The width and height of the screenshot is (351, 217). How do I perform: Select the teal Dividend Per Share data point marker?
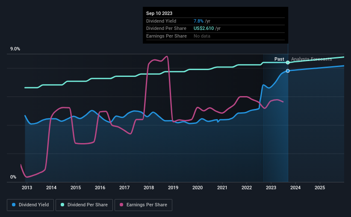tap(288, 63)
